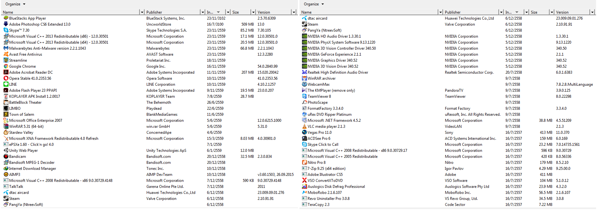
Task: Open left panel Version column filter arrow
Action: pyautogui.click(x=294, y=12)
